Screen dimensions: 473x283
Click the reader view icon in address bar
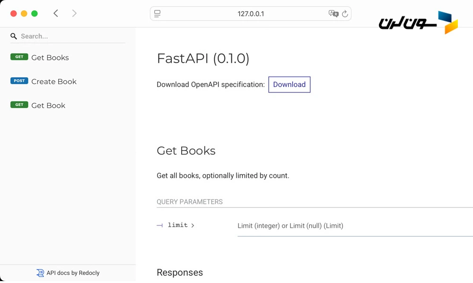[x=158, y=14]
